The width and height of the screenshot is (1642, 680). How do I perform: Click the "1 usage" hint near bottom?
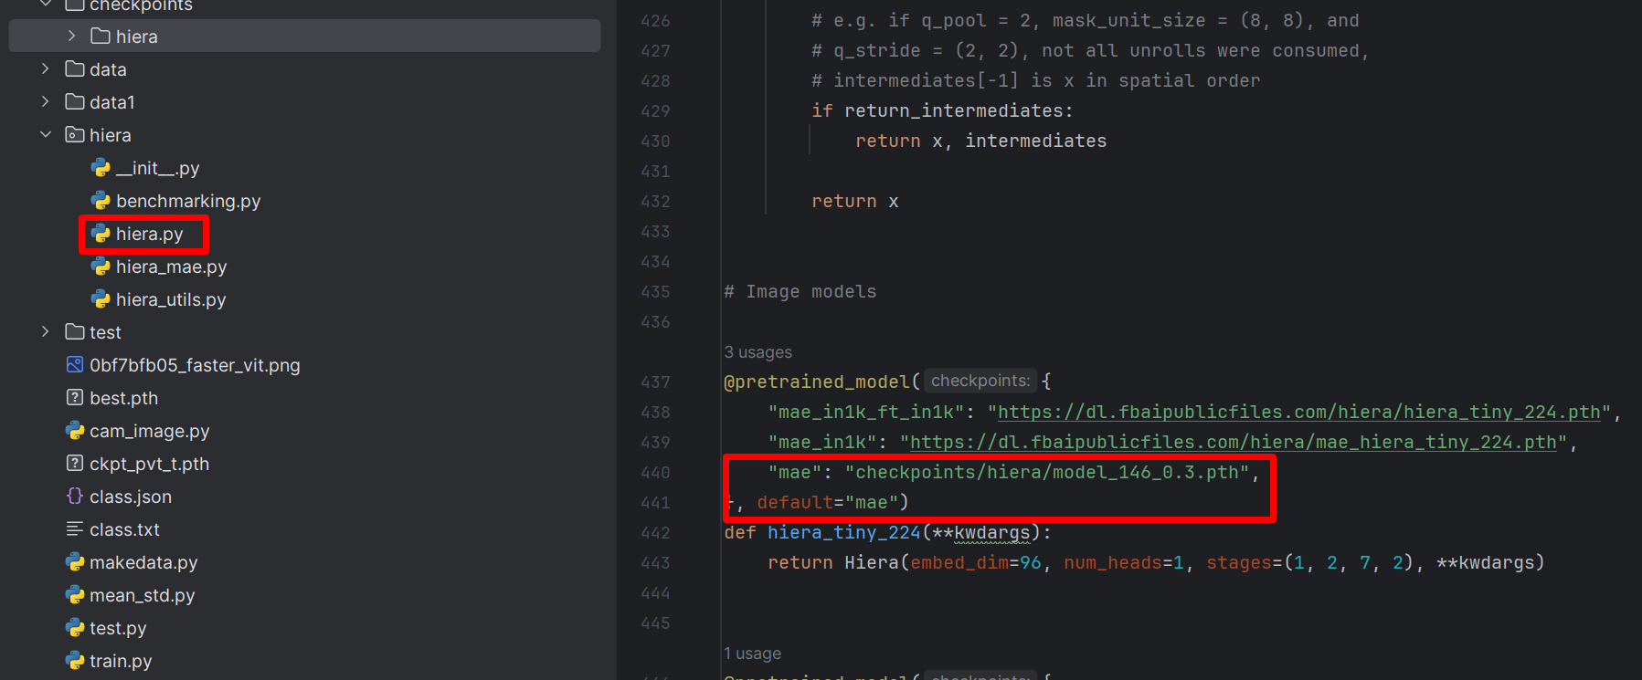[752, 654]
